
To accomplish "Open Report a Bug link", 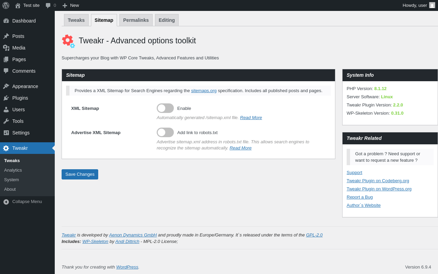I will 360,197.
